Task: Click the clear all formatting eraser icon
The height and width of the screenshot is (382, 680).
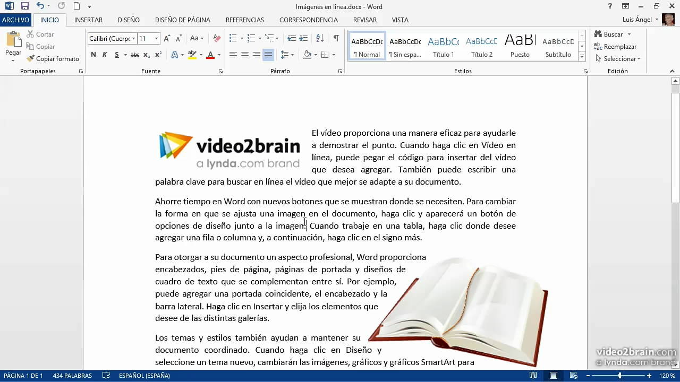Action: pyautogui.click(x=217, y=39)
